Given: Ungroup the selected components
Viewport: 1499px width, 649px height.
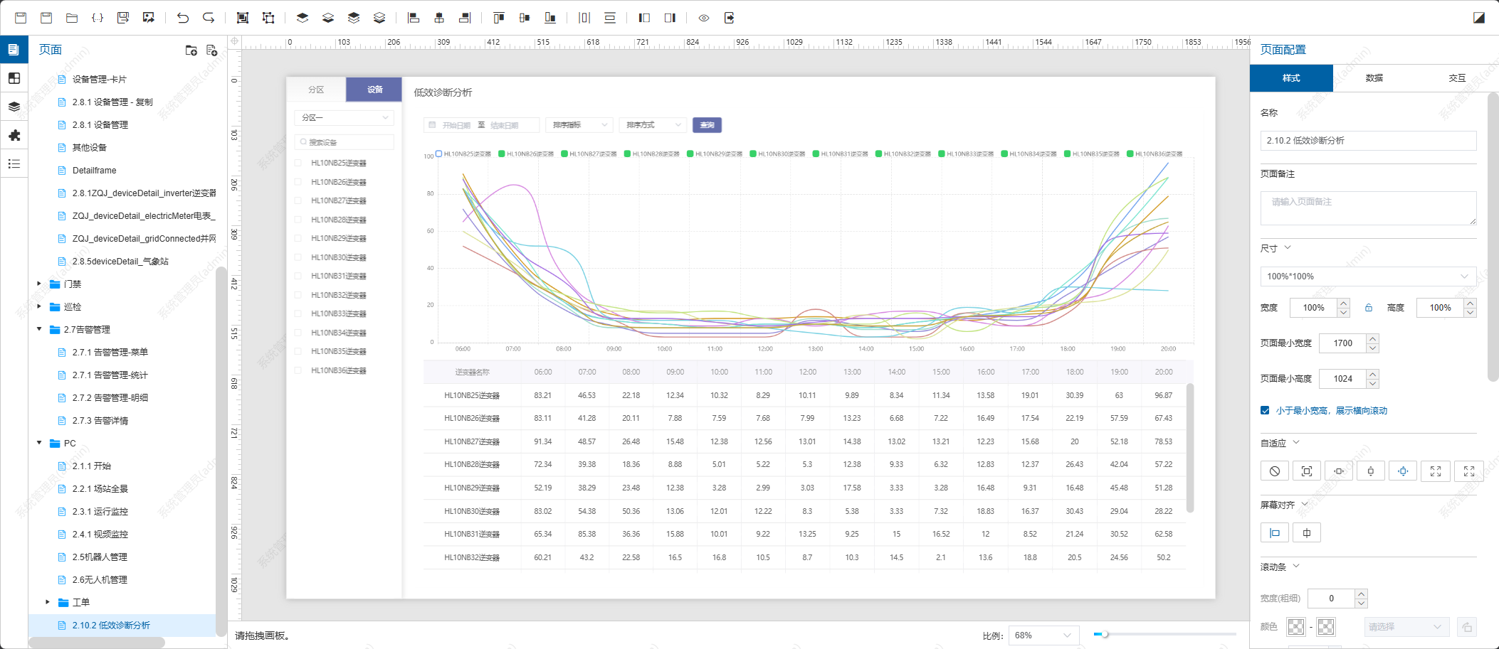Looking at the screenshot, I should [x=268, y=18].
